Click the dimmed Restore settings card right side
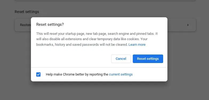Image resolution: width=209 pixels, height=100 pixels. tap(182, 25)
